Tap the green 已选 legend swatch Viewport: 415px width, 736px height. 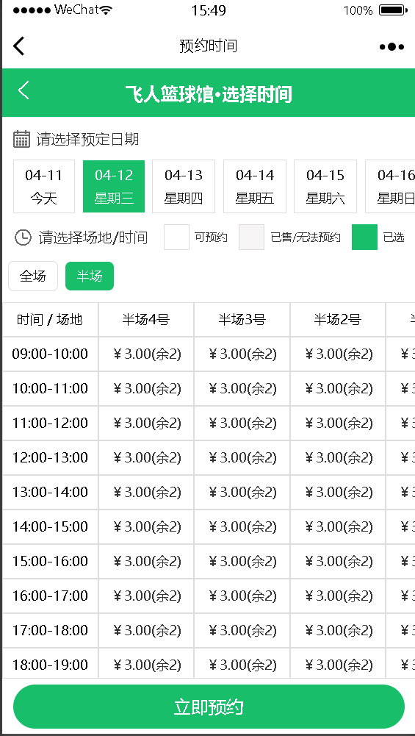click(x=364, y=237)
